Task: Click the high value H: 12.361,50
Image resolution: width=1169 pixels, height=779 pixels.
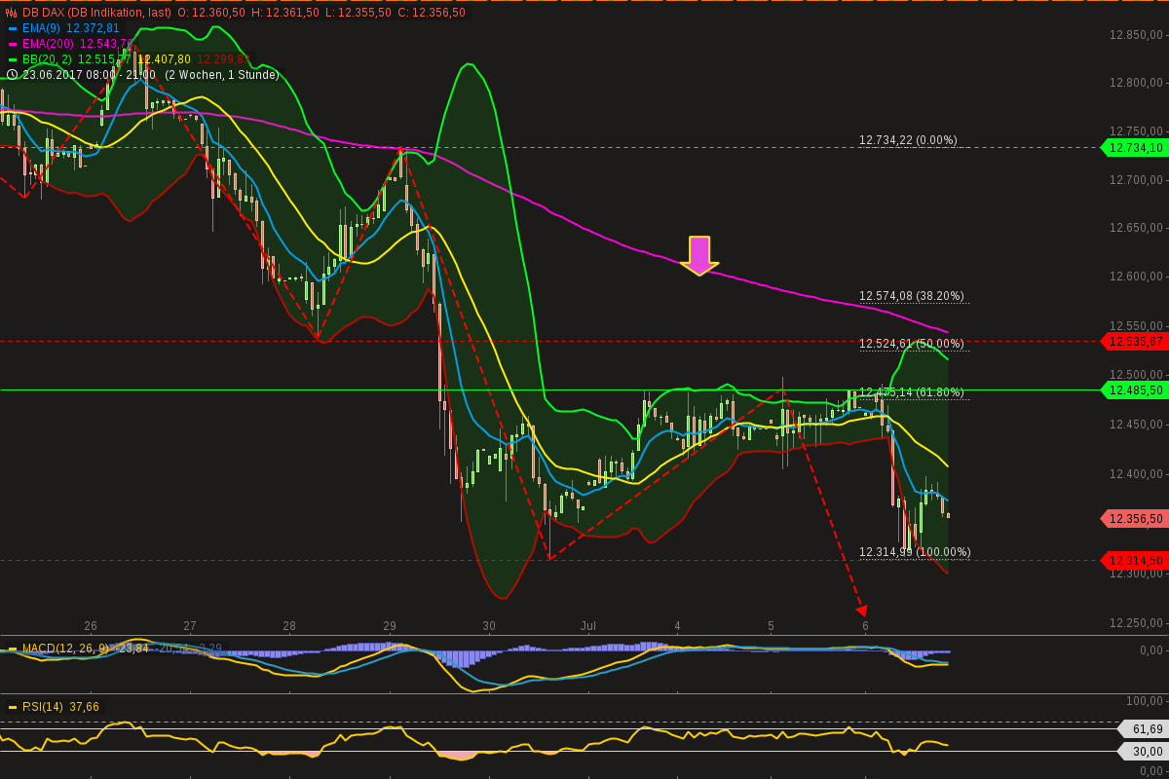Action: pyautogui.click(x=285, y=13)
